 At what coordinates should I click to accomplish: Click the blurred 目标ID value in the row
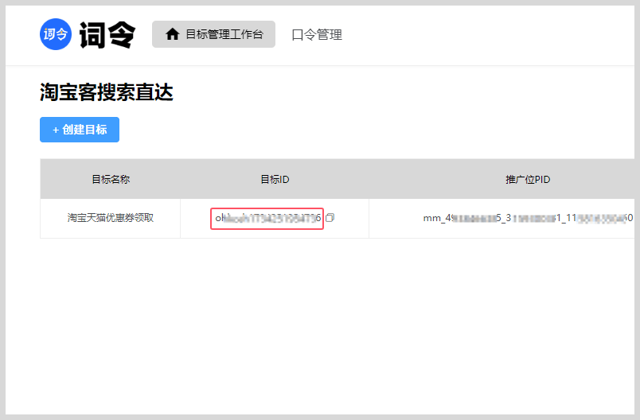[267, 218]
